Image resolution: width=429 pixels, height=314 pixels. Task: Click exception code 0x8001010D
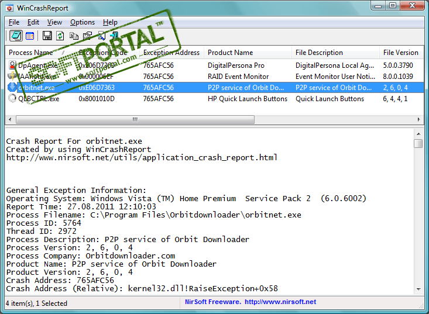point(97,99)
